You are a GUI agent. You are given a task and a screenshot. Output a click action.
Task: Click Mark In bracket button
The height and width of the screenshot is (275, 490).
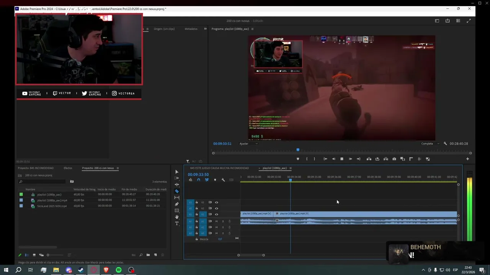click(x=306, y=159)
